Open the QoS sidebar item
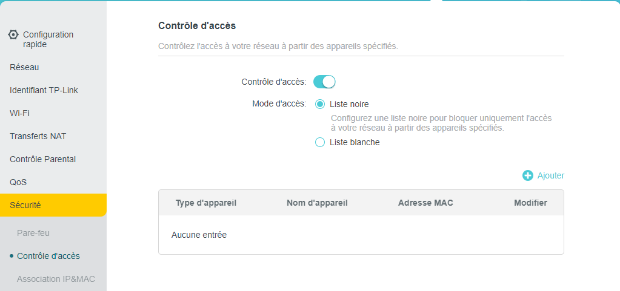The height and width of the screenshot is (291, 620). click(x=18, y=182)
